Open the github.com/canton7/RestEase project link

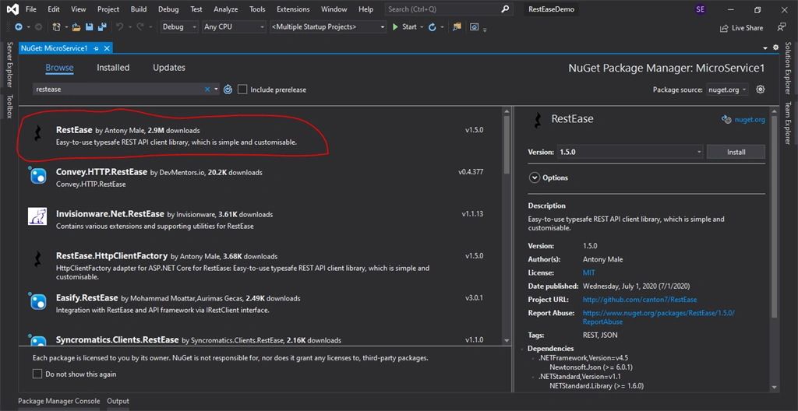[640, 300]
